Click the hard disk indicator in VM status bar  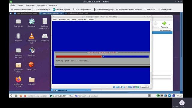click(x=114, y=87)
